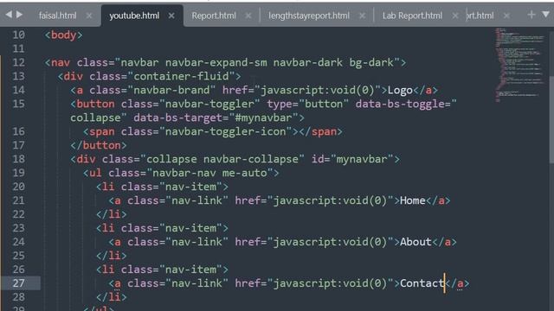The width and height of the screenshot is (554, 311).
Task: Click line number 24 in gutter
Action: (x=19, y=242)
